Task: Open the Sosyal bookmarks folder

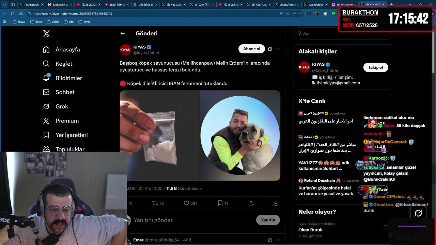Action: [19, 22]
